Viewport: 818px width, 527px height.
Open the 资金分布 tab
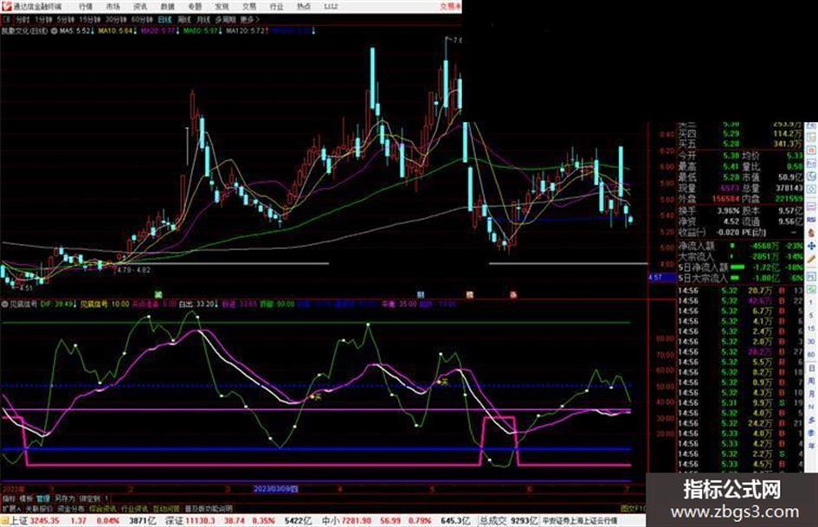tap(71, 508)
